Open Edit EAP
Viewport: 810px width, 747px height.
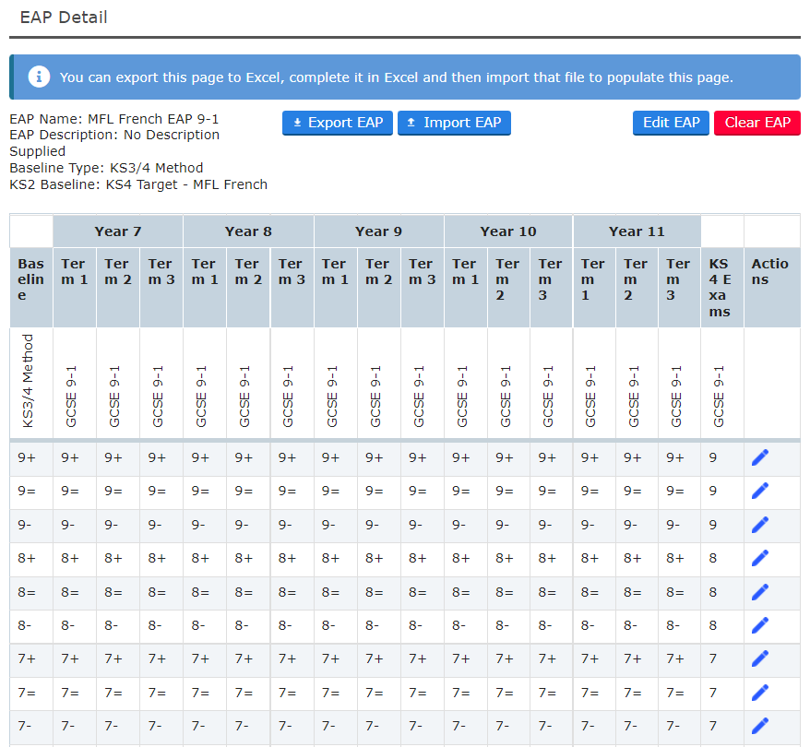click(671, 123)
